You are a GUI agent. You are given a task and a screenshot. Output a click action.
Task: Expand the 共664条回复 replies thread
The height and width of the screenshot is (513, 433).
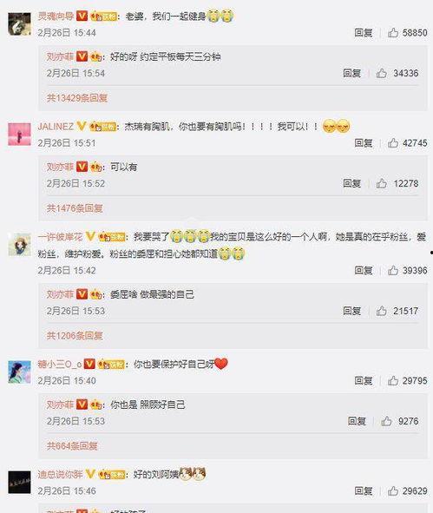tap(72, 445)
